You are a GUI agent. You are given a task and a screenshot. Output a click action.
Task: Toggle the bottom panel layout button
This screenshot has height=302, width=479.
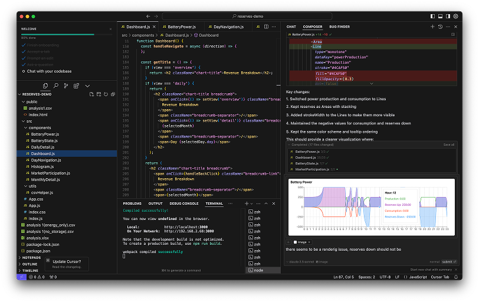click(x=441, y=17)
